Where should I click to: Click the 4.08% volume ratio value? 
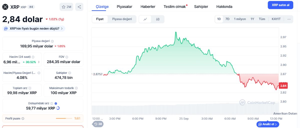point(22,78)
